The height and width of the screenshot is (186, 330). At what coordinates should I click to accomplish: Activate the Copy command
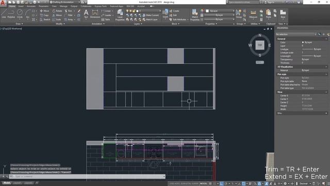click(x=44, y=15)
